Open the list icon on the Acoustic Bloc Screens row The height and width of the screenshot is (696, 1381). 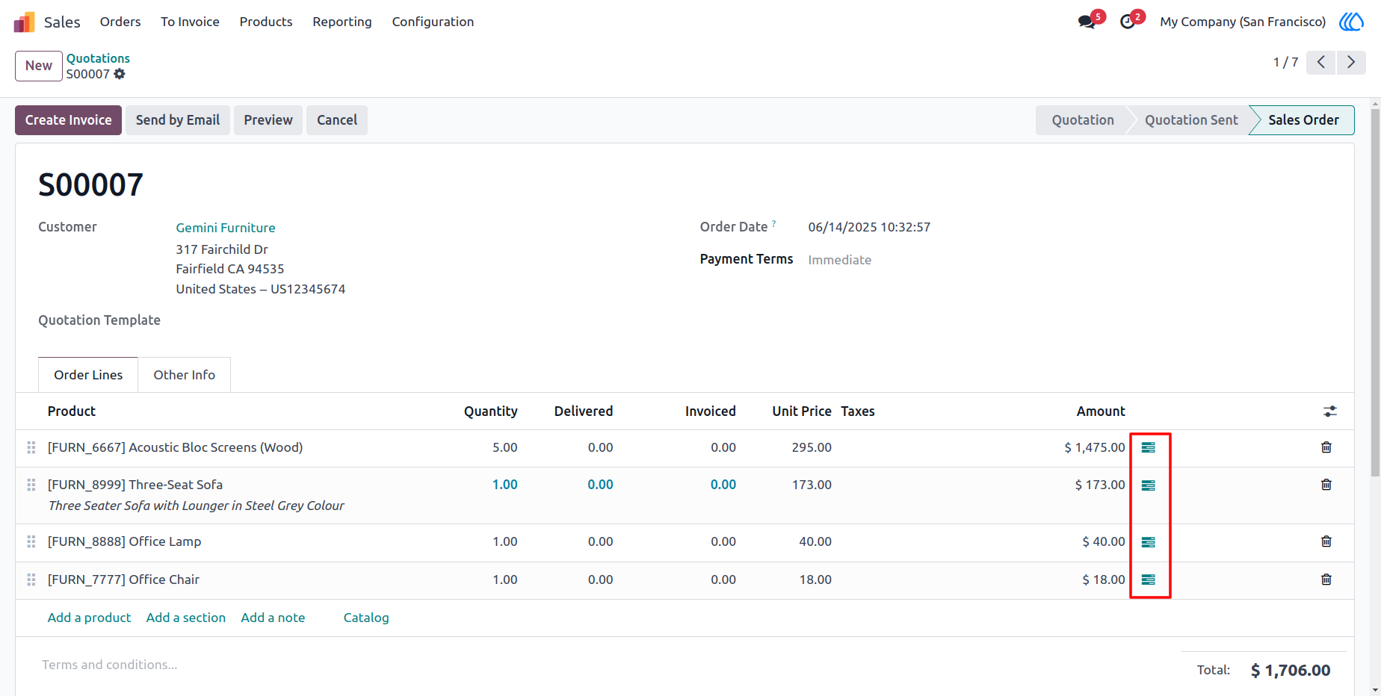tap(1149, 447)
